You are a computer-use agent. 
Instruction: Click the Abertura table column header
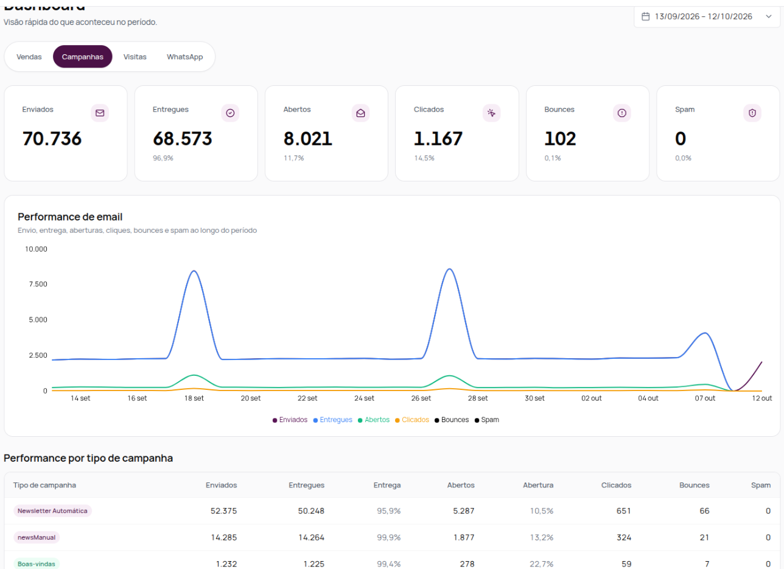click(538, 485)
